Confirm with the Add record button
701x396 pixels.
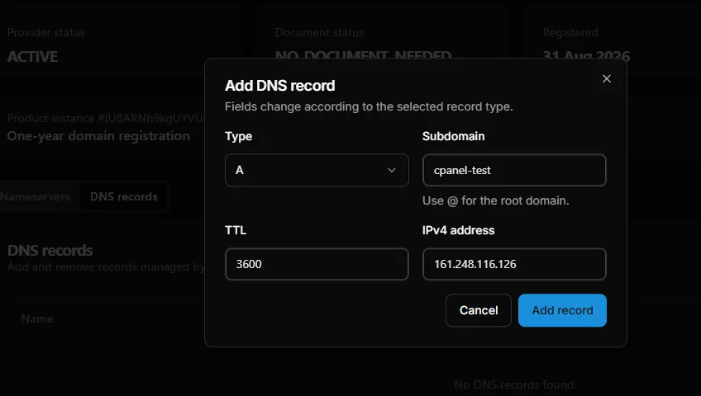tap(562, 310)
